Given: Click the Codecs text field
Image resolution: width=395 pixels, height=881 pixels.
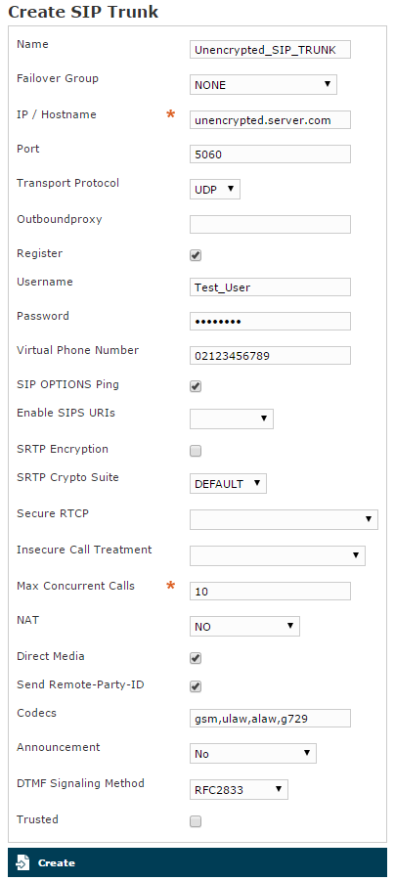Looking at the screenshot, I should [x=270, y=718].
